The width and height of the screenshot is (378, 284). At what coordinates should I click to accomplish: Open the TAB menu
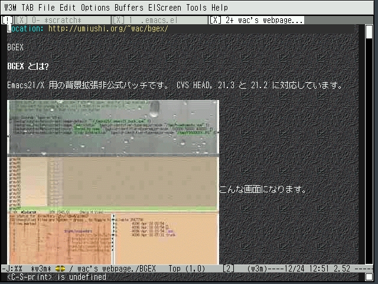coord(27,8)
